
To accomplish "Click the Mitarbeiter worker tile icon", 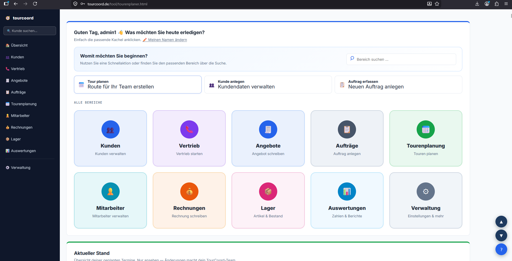I will (111, 191).
